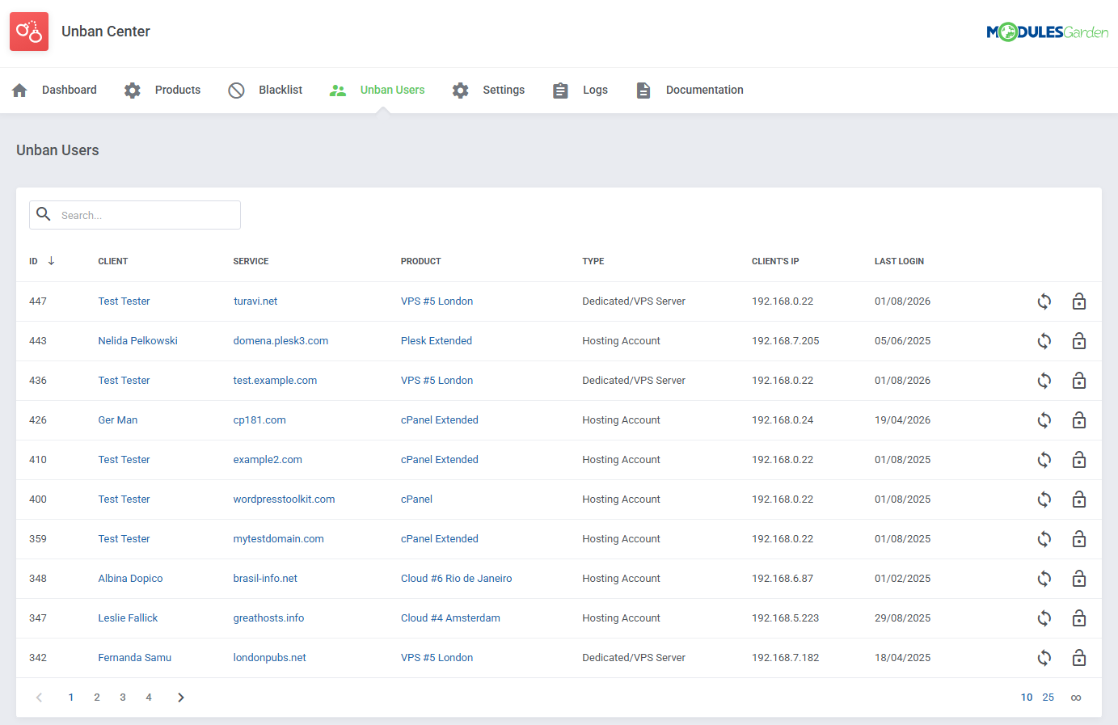Click the lock icon in the cp181.com row

(1079, 419)
